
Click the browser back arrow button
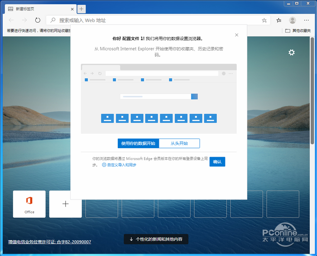[11, 20]
